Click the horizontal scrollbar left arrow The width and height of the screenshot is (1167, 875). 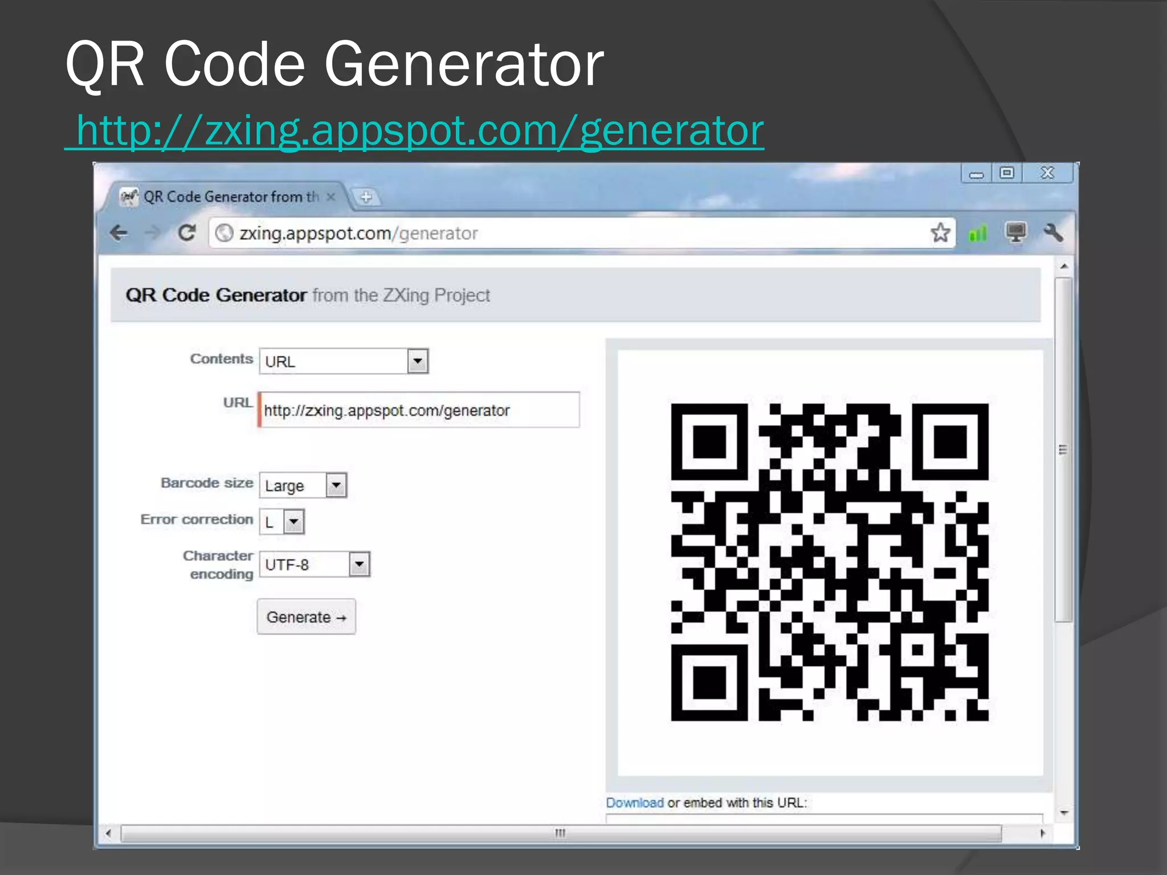click(x=108, y=833)
